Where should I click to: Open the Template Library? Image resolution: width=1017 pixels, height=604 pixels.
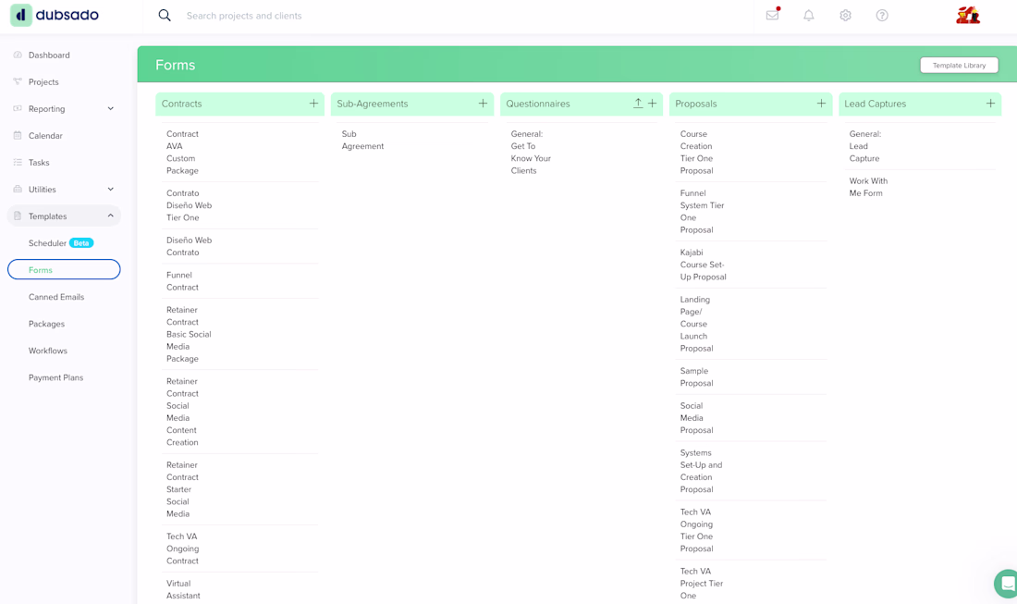tap(959, 65)
